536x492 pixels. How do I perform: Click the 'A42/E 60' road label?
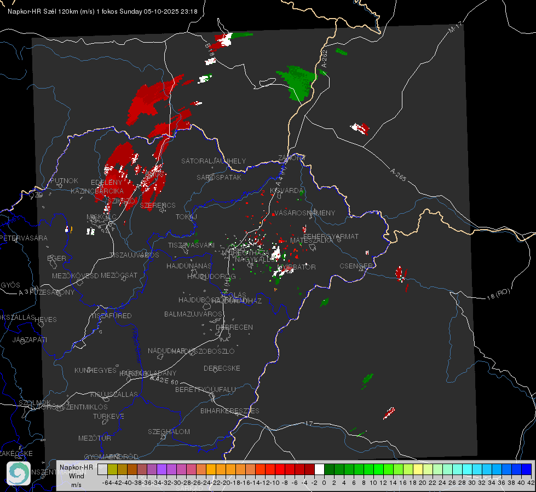(x=164, y=380)
